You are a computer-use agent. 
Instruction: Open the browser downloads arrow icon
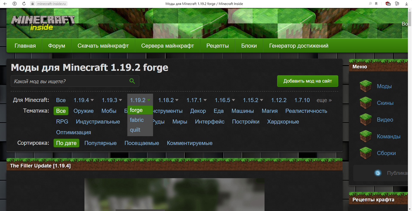tap(406, 4)
